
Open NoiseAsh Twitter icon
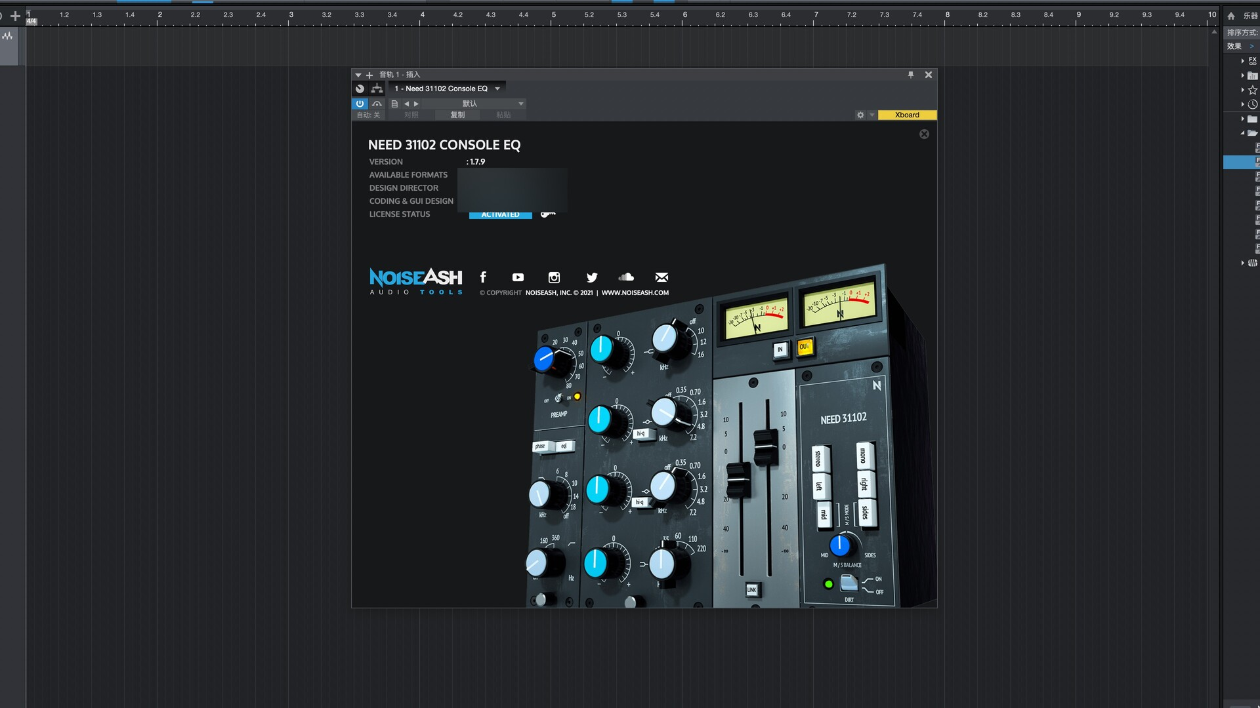[x=591, y=277]
